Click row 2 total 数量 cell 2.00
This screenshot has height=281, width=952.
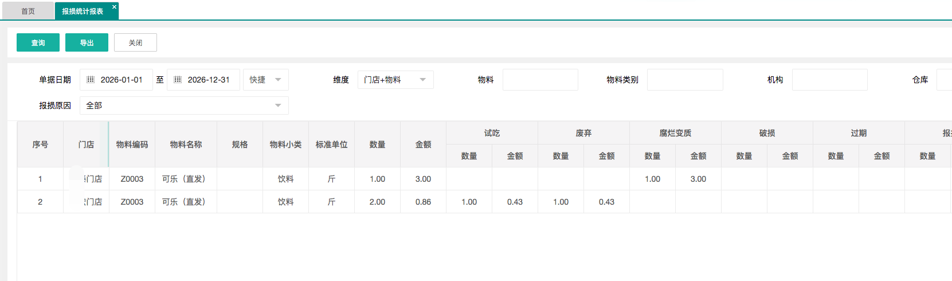[378, 202]
